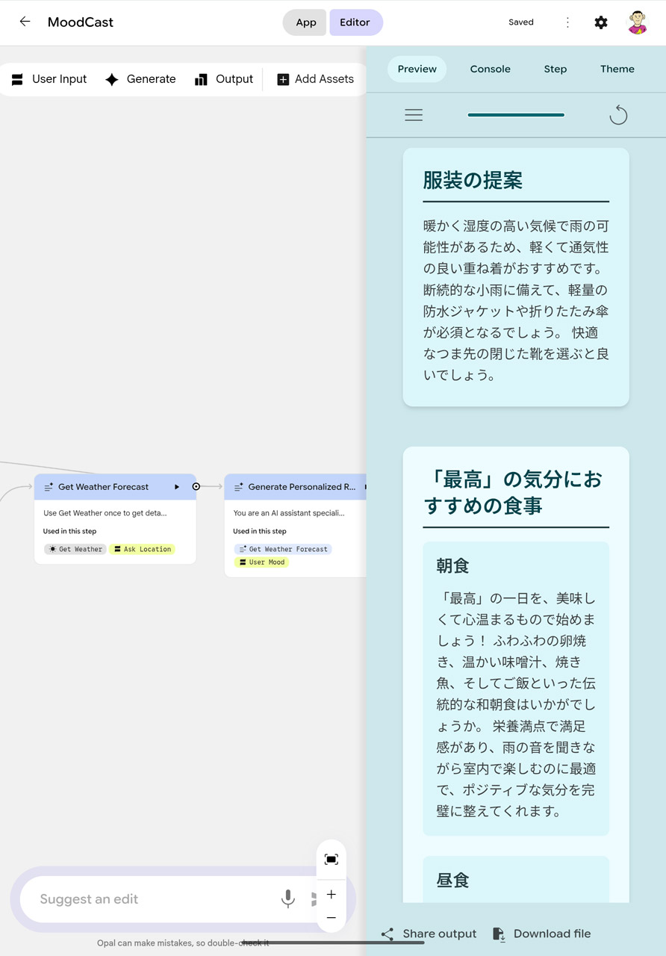
Task: Click the preview progress bar
Action: click(515, 115)
